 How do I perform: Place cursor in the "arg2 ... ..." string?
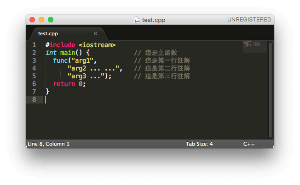point(94,68)
